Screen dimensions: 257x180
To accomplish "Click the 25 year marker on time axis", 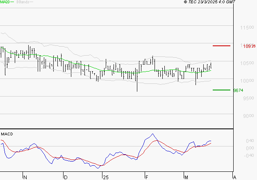I will 106,178.
